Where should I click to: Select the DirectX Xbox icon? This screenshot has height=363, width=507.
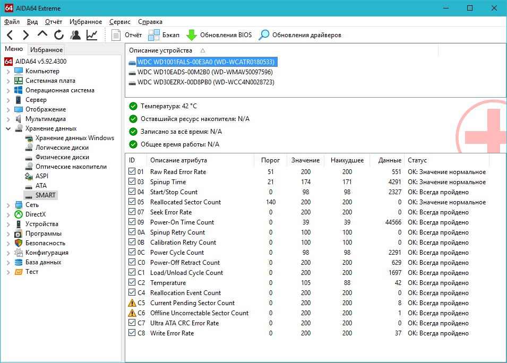pos(19,214)
